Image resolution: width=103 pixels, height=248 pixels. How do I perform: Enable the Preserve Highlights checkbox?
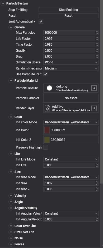(46, 147)
